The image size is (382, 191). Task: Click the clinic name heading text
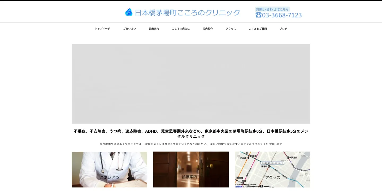click(187, 12)
